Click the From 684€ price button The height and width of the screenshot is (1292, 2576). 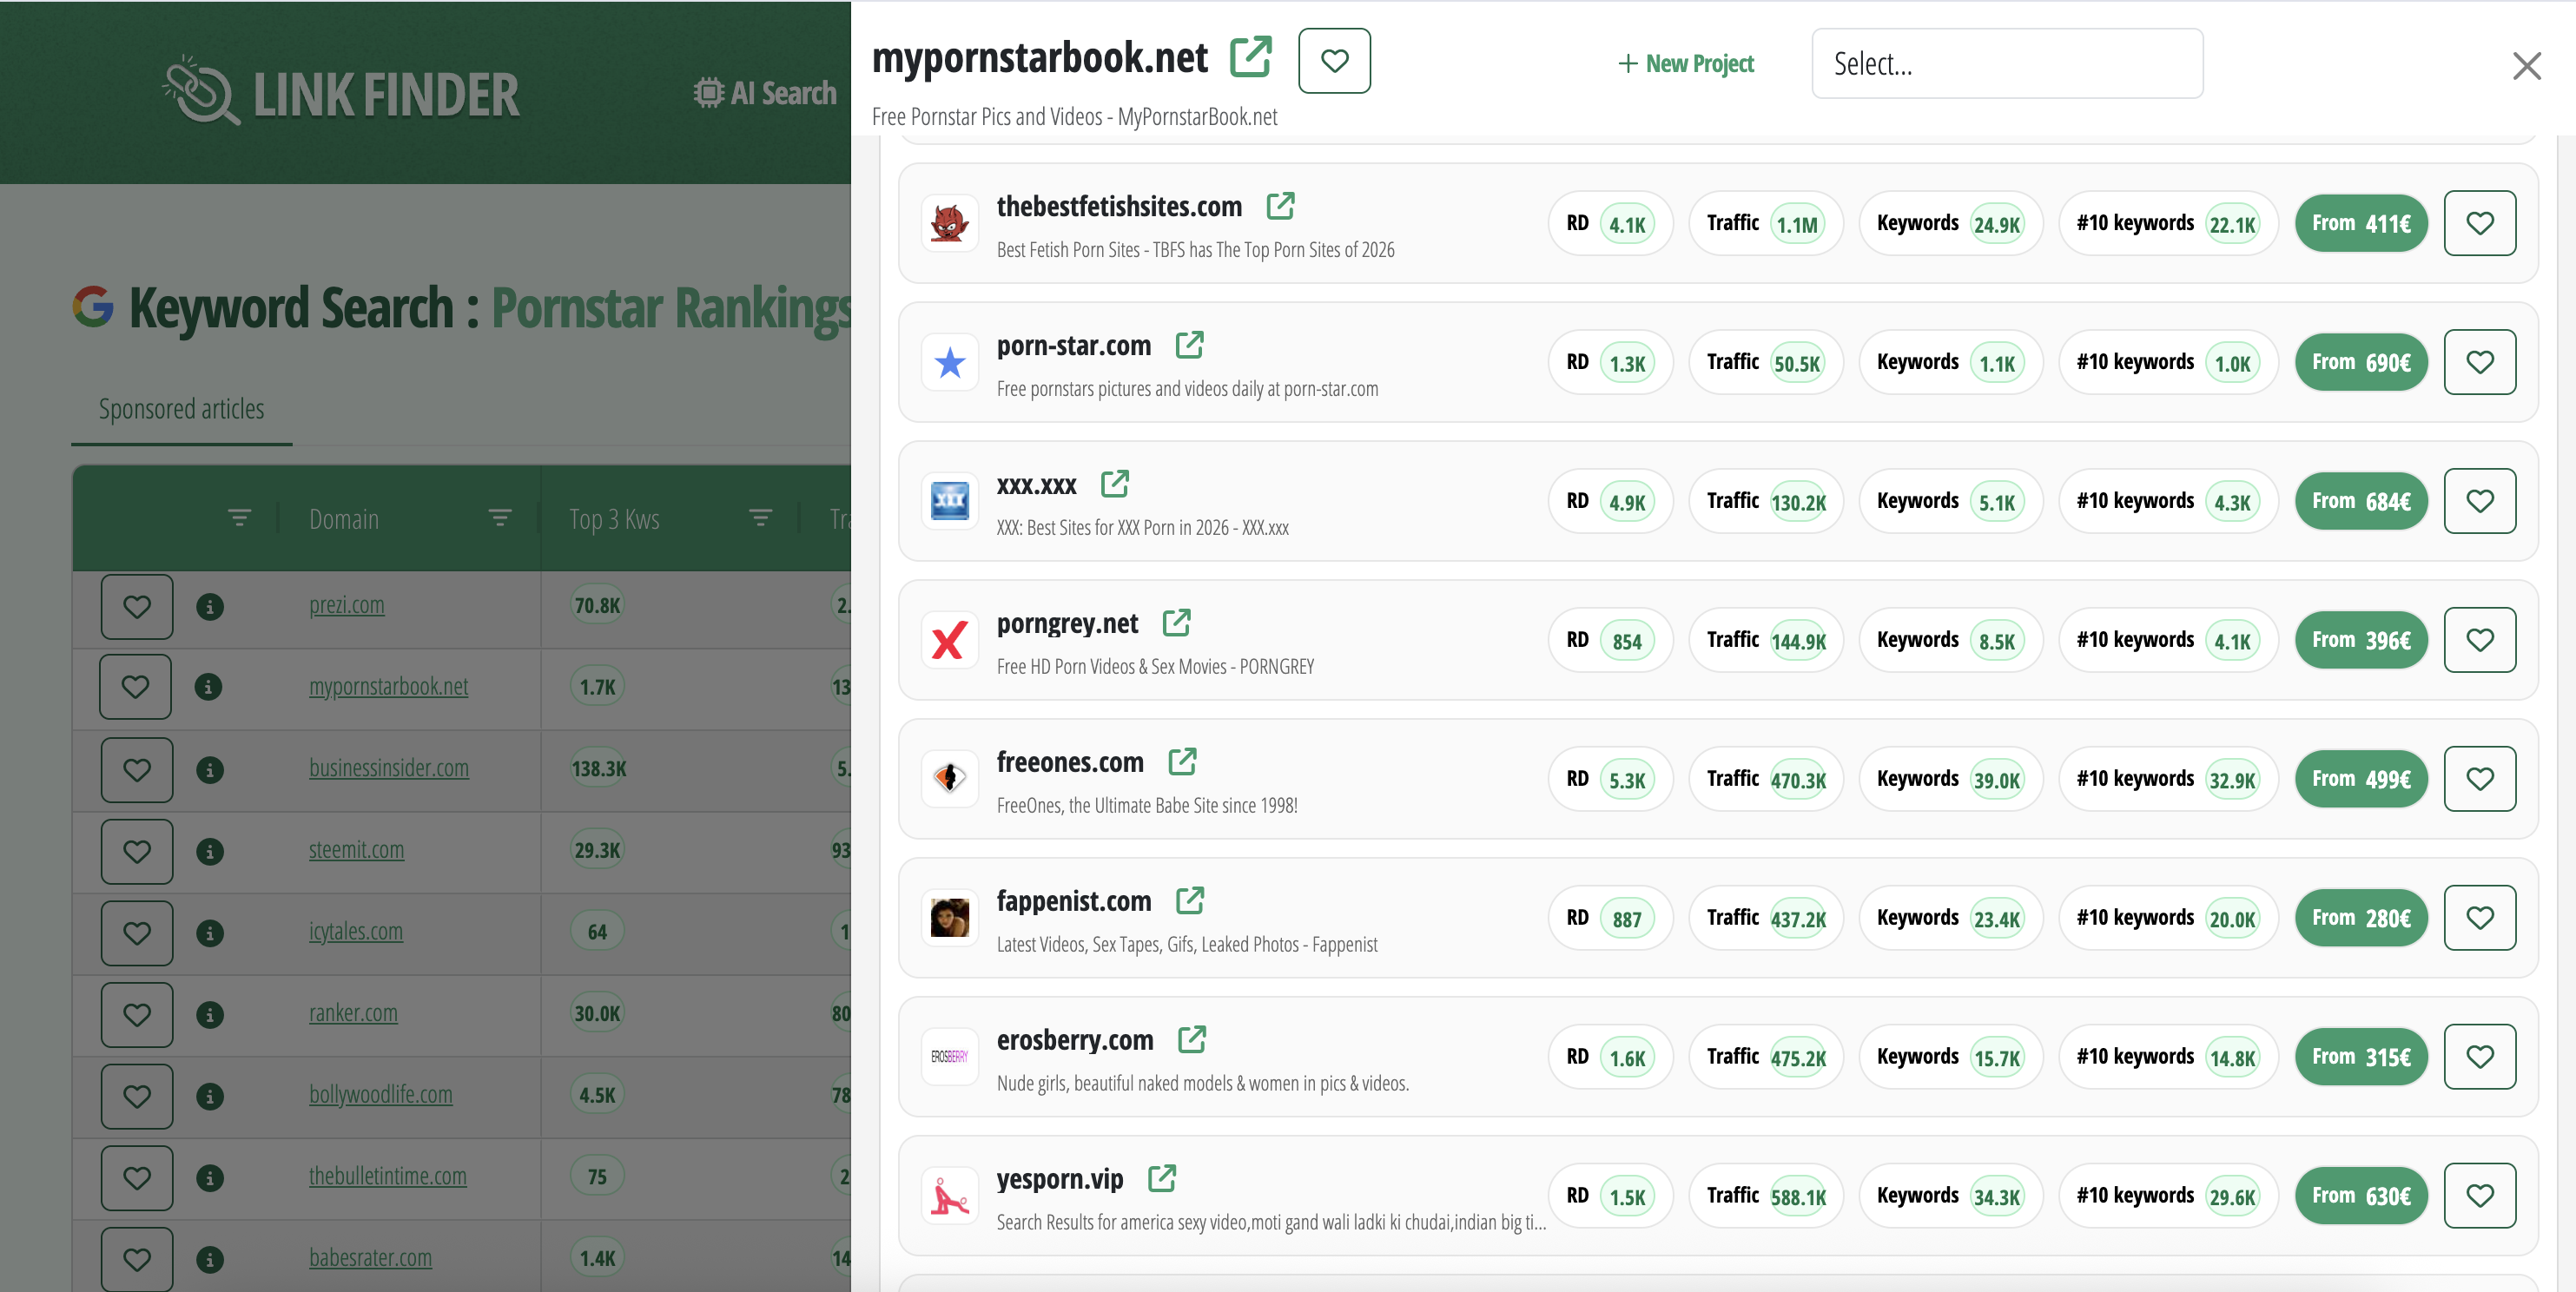click(x=2360, y=501)
